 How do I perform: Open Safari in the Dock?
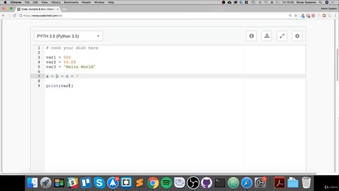point(247,183)
